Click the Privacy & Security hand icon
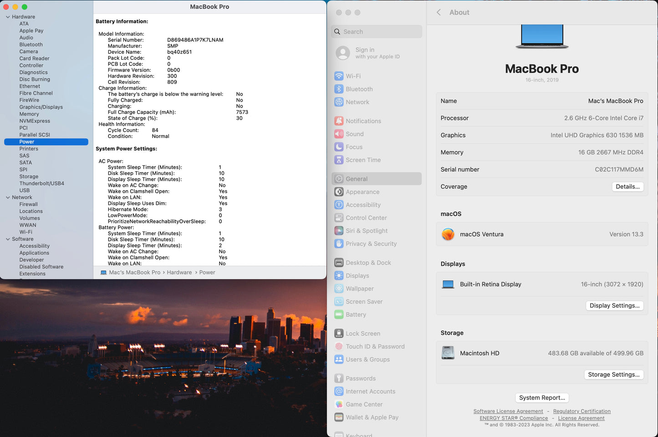 339,244
